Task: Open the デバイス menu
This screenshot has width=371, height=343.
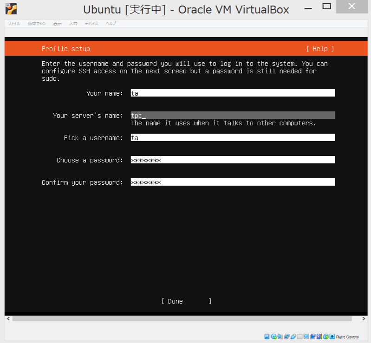Action: (91, 23)
